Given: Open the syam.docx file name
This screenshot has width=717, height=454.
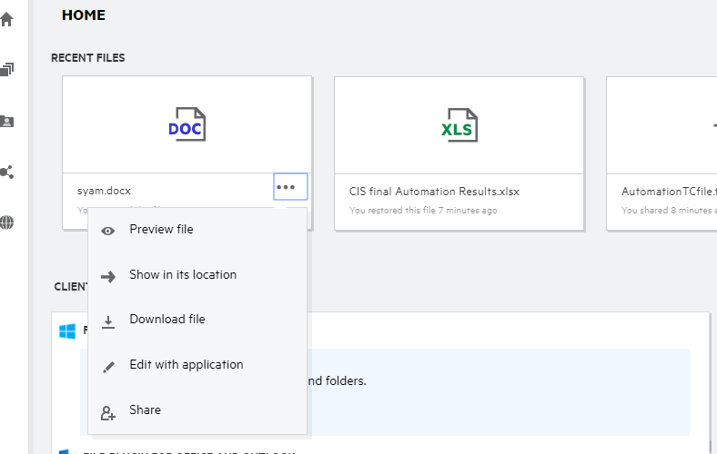Looking at the screenshot, I should coord(104,192).
